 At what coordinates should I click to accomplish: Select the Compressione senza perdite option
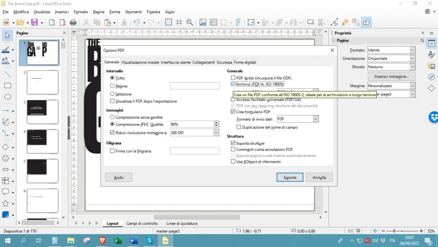pyautogui.click(x=112, y=117)
